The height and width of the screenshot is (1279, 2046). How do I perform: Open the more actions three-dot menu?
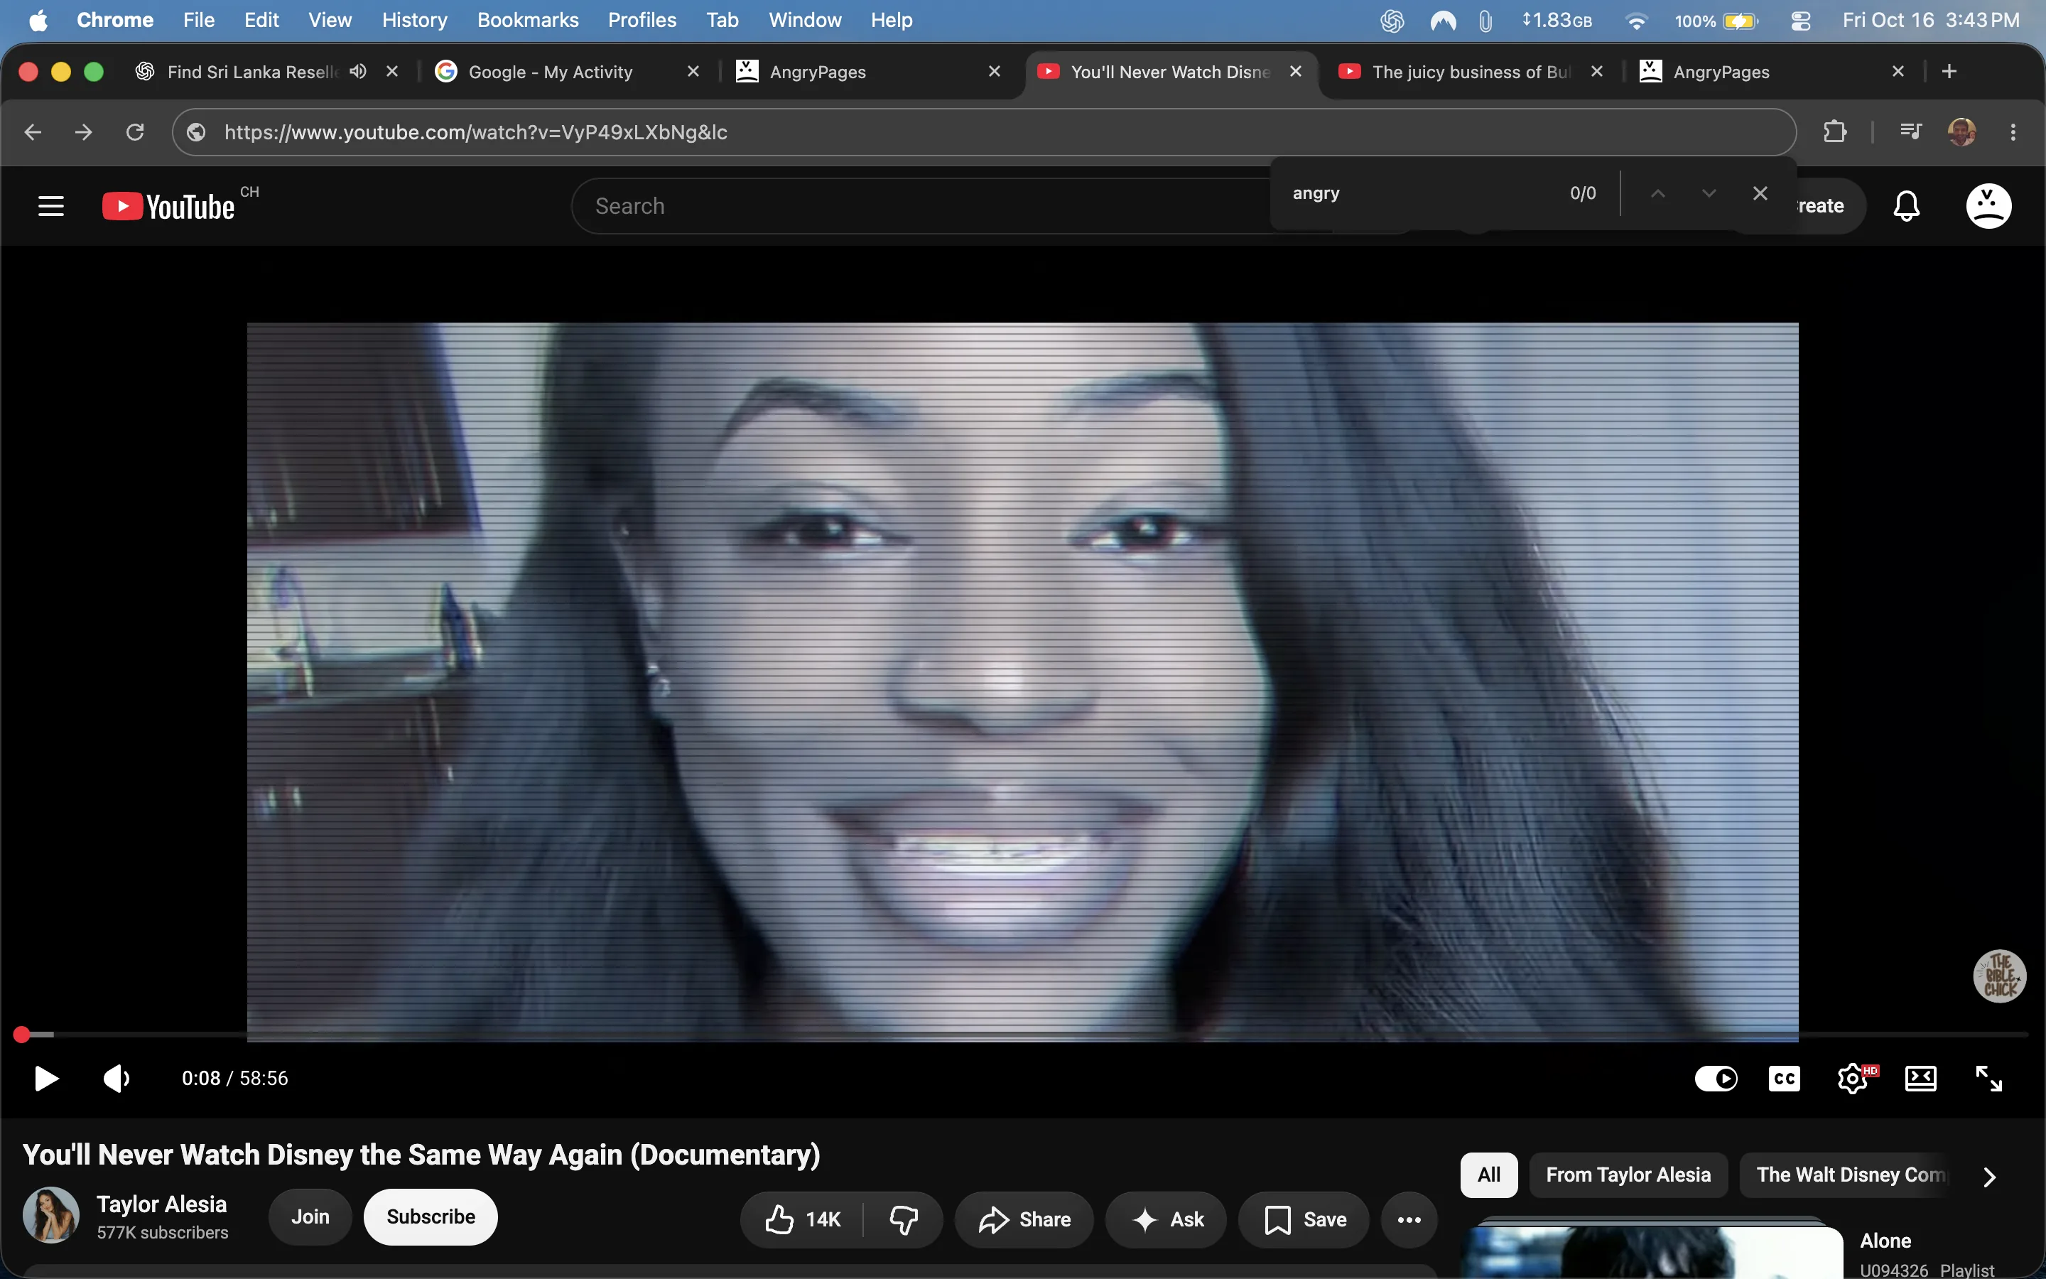1409,1220
